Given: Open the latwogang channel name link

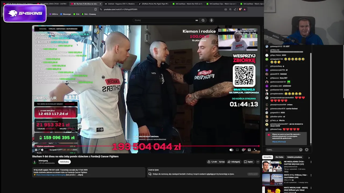Looking at the screenshot, I should click(x=43, y=161).
